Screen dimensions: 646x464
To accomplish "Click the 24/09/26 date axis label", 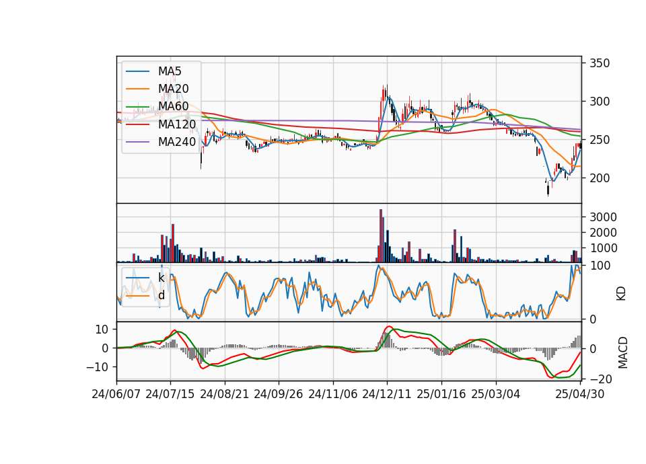I will tap(279, 394).
